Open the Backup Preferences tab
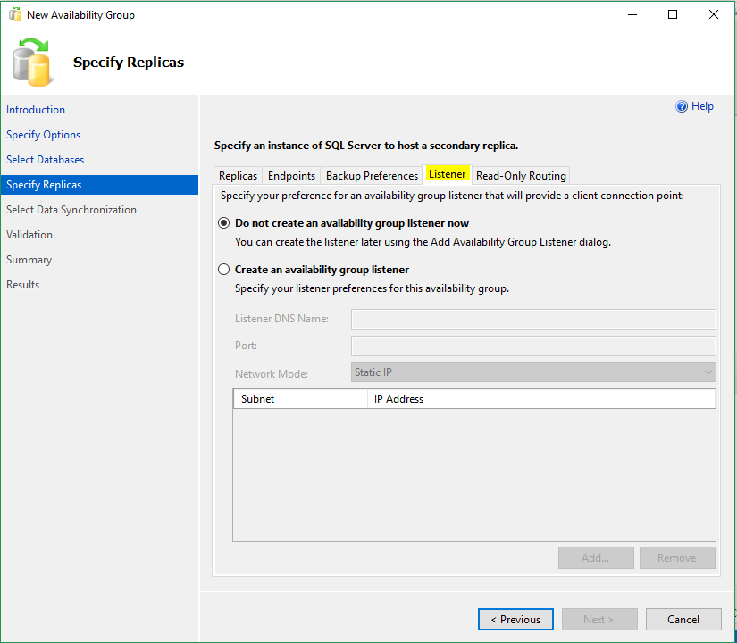 click(x=371, y=175)
